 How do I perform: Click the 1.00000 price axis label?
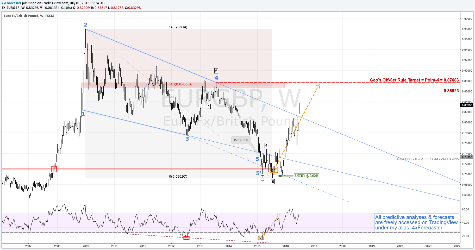(x=467, y=19)
